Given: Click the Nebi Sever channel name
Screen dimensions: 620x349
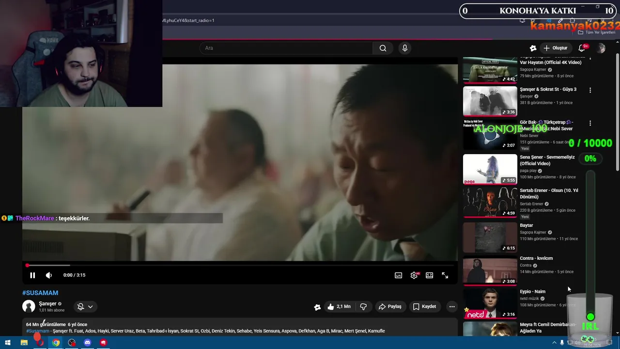Looking at the screenshot, I should click(529, 136).
